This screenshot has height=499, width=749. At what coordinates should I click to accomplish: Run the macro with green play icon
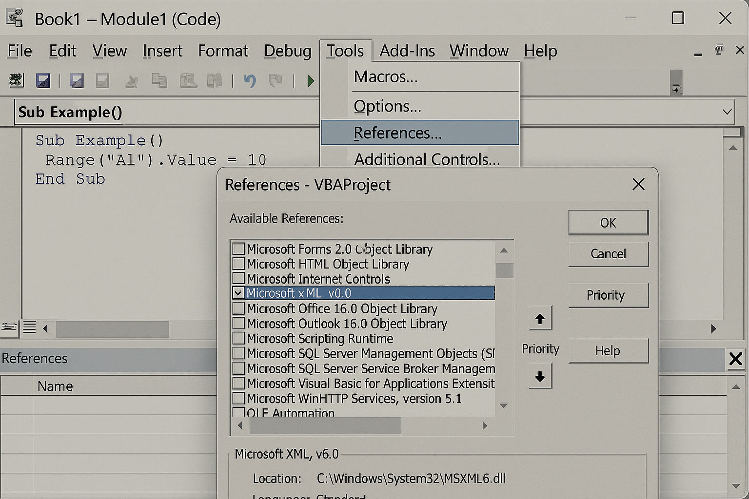coord(311,80)
